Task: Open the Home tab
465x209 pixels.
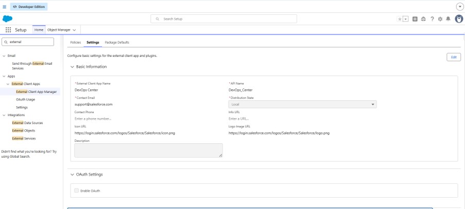Action: point(39,30)
